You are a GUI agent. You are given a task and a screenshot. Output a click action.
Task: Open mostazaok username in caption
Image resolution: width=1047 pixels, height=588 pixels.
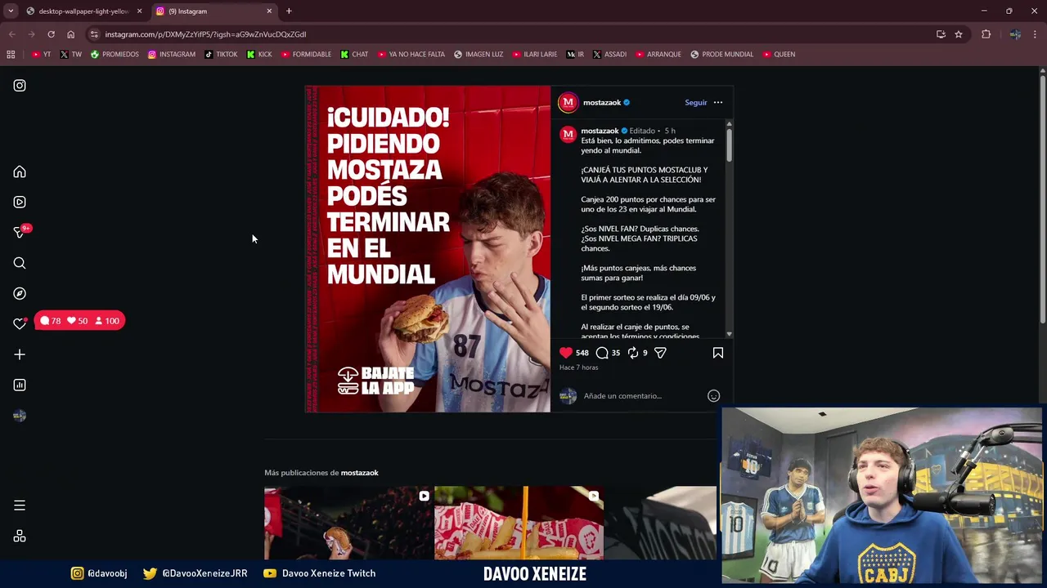tap(600, 131)
